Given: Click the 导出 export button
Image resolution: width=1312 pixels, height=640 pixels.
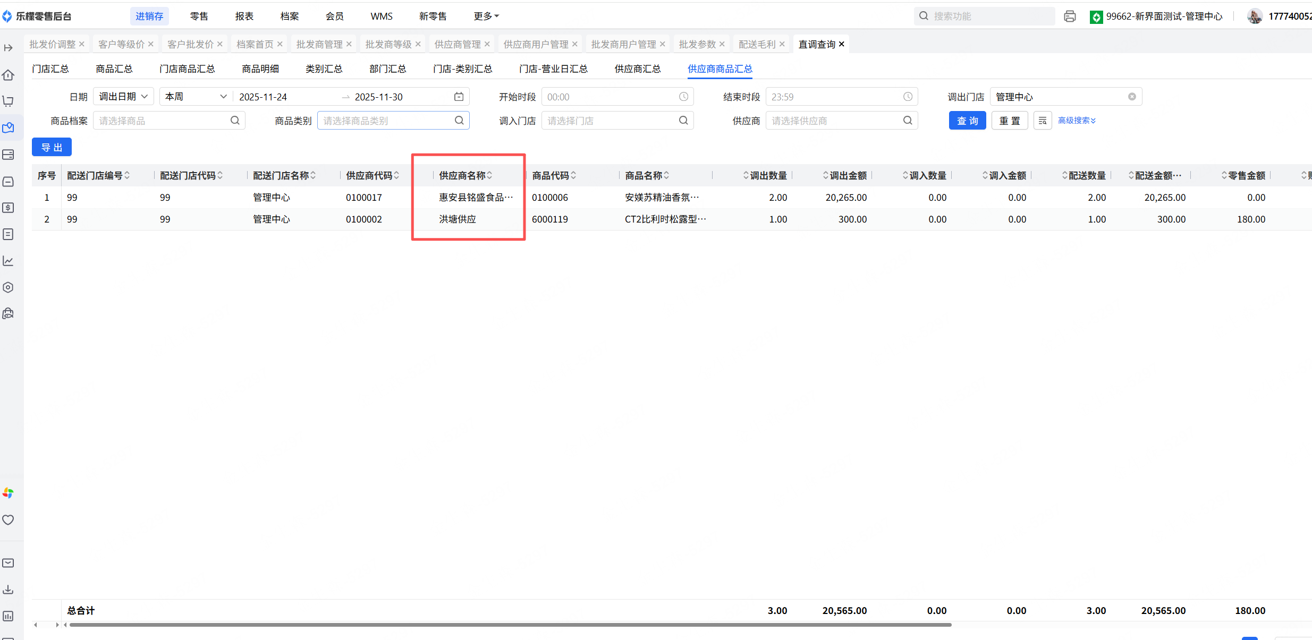Looking at the screenshot, I should point(52,147).
